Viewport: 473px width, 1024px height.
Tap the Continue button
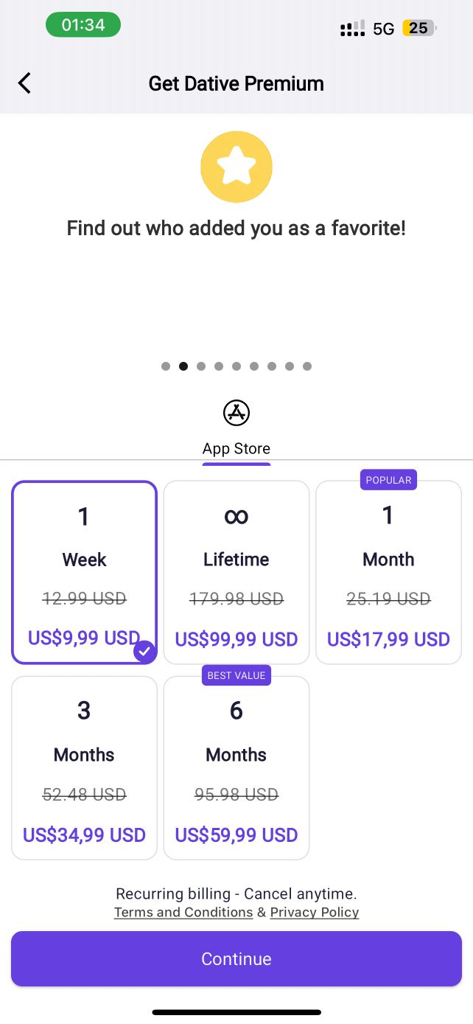pyautogui.click(x=236, y=958)
